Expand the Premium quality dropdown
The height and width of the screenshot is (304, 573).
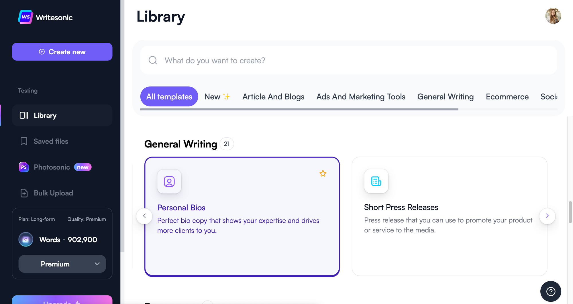click(x=62, y=264)
